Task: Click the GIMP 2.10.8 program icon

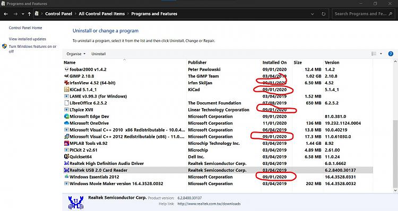Action: 66,76
